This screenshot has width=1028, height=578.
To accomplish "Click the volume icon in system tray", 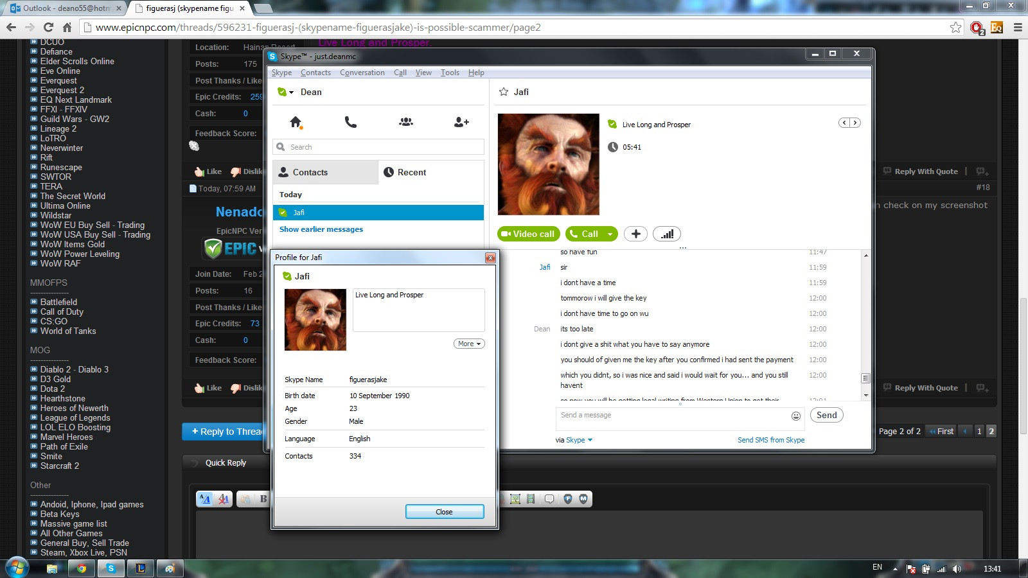I will pos(957,568).
